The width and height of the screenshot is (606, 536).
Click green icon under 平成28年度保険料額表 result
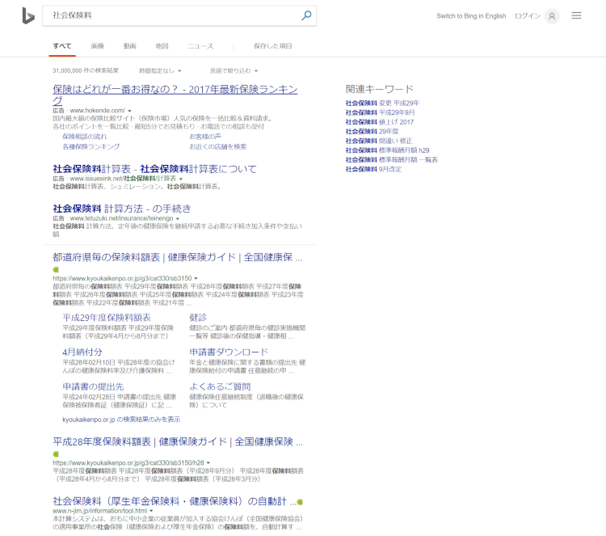tap(56, 454)
